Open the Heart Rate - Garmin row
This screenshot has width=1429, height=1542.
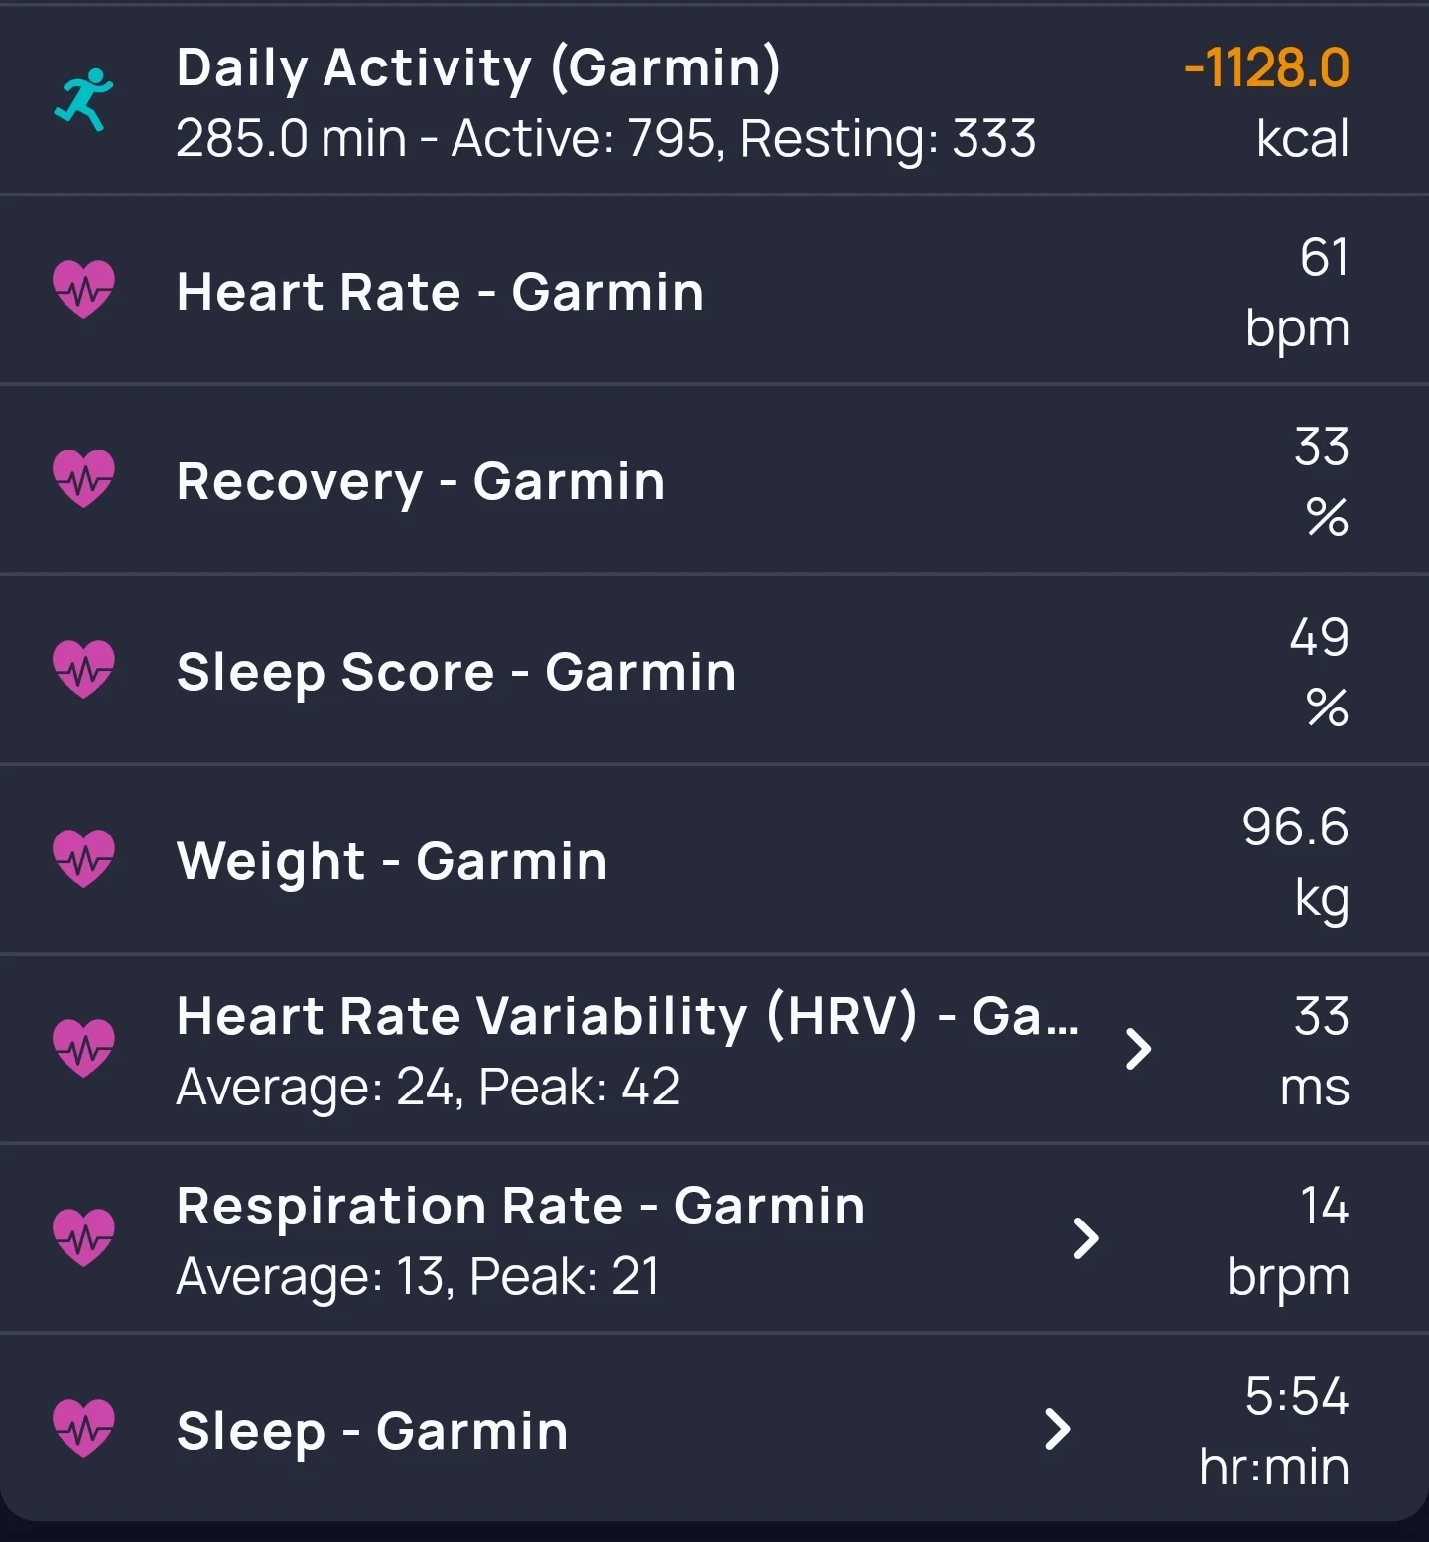click(714, 290)
